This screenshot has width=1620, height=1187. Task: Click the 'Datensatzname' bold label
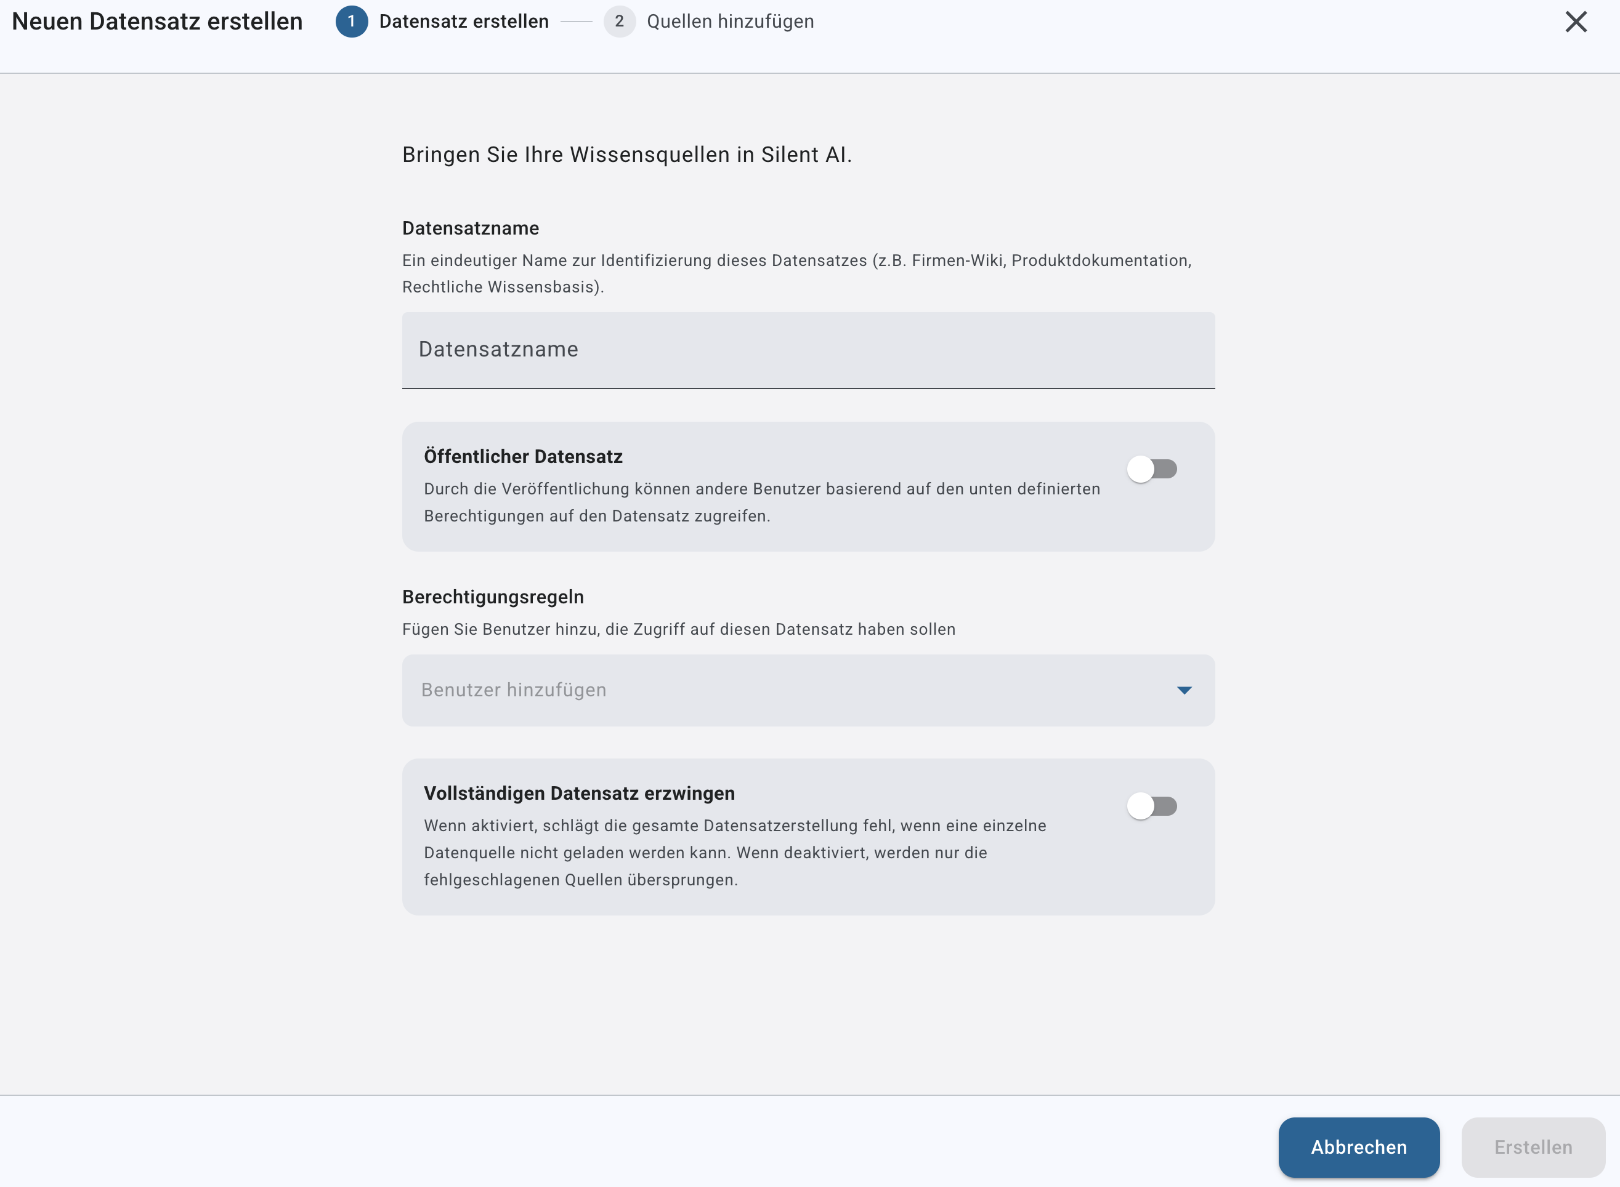coord(470,228)
